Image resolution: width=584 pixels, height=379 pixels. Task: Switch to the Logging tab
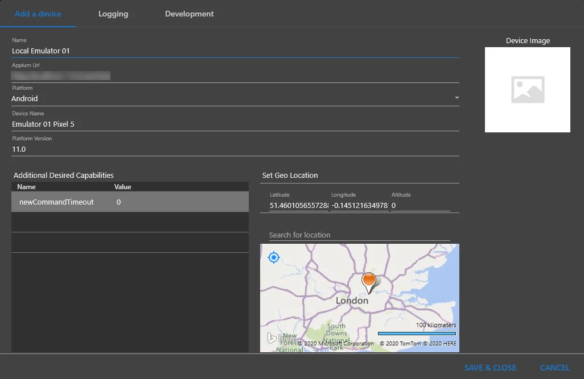tap(113, 14)
